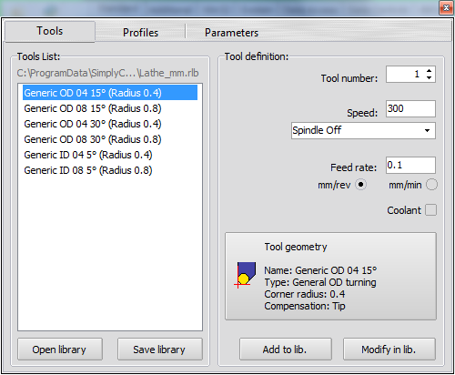Enable the Coolant checkbox

click(x=430, y=210)
